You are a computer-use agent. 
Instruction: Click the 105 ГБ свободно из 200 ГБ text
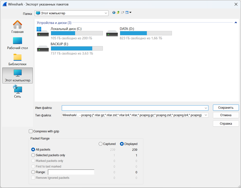(x=71, y=38)
